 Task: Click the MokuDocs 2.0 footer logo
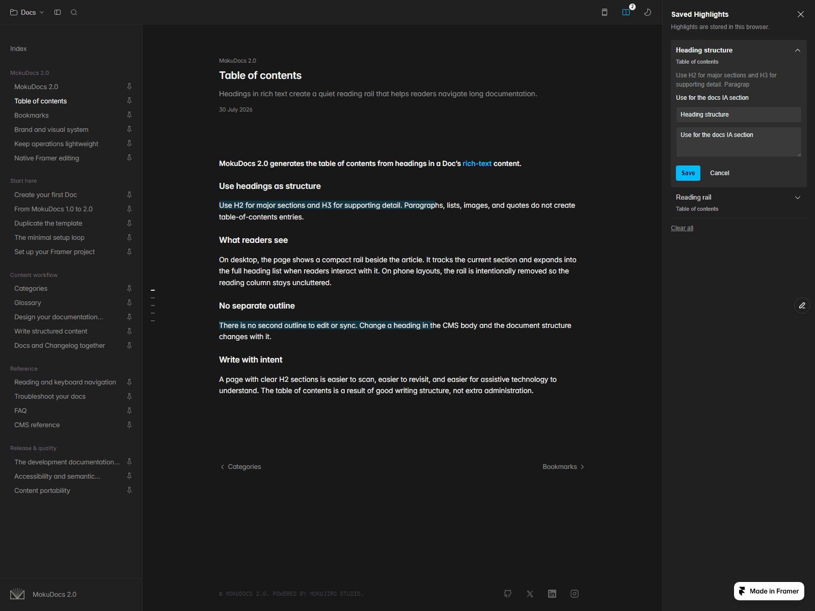pos(43,594)
